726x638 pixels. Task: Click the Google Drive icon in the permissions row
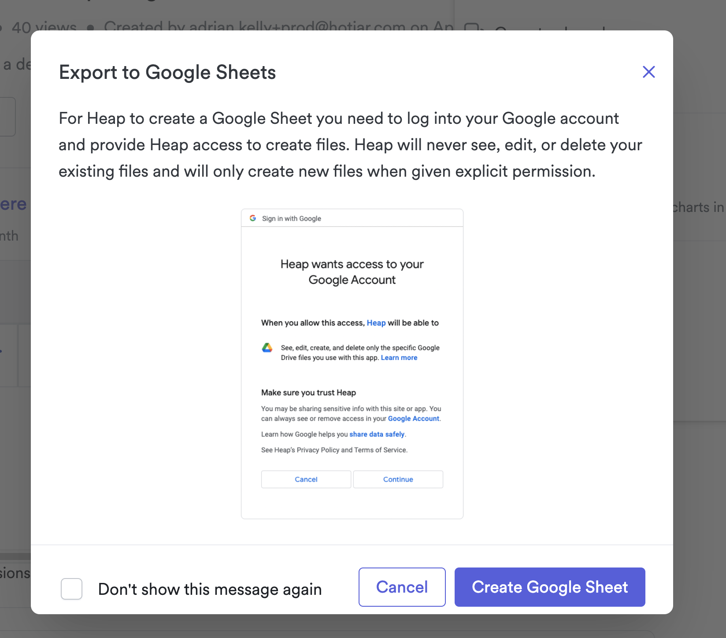267,348
